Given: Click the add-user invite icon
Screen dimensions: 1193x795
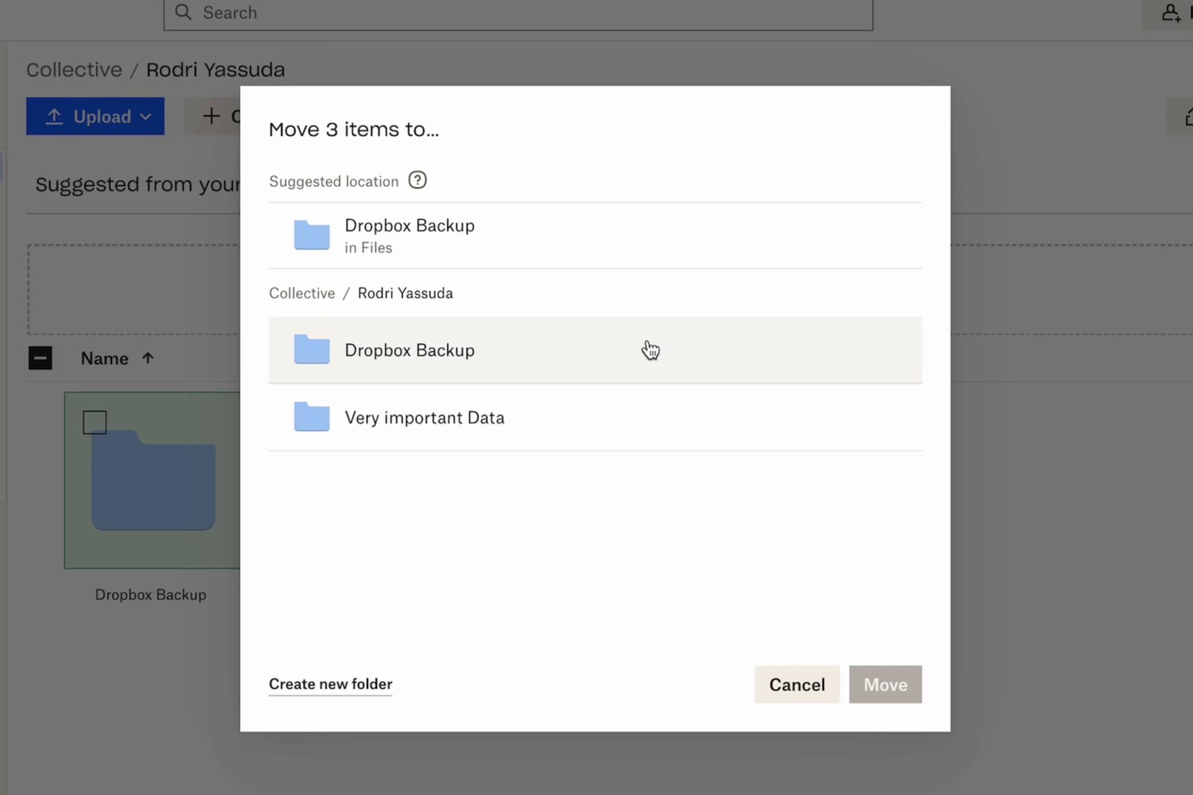Looking at the screenshot, I should (1170, 13).
